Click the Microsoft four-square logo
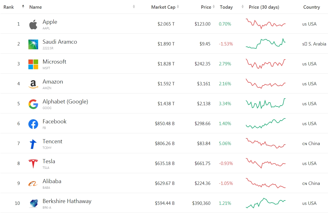The image size is (328, 213). (33, 64)
